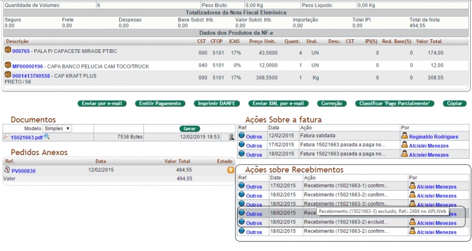472x251 pixels.
Task: Open the Modelo 'Simples' dropdown
Action: click(57, 128)
